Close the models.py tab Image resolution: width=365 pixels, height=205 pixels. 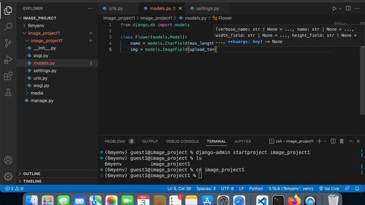[x=180, y=9]
